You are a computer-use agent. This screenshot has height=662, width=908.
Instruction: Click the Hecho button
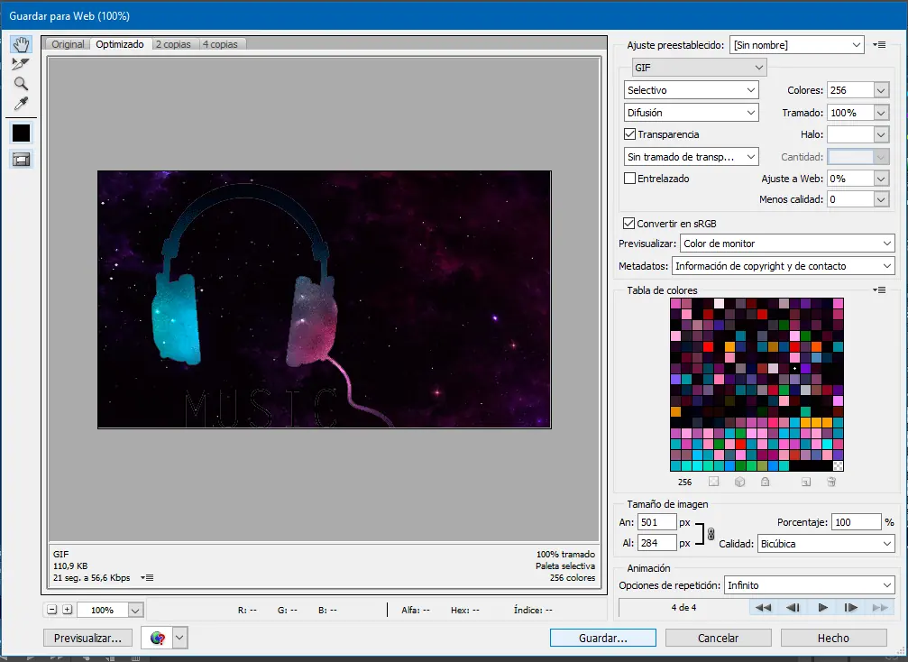[833, 638]
